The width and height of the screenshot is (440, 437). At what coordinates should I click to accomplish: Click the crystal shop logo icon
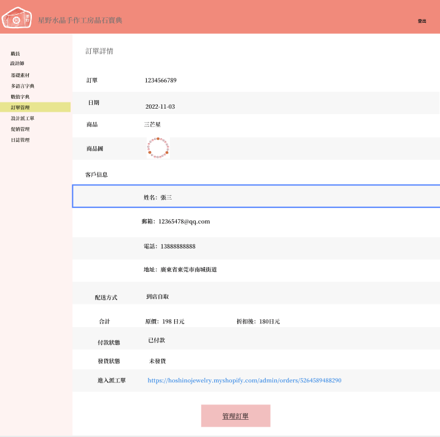[x=17, y=19]
